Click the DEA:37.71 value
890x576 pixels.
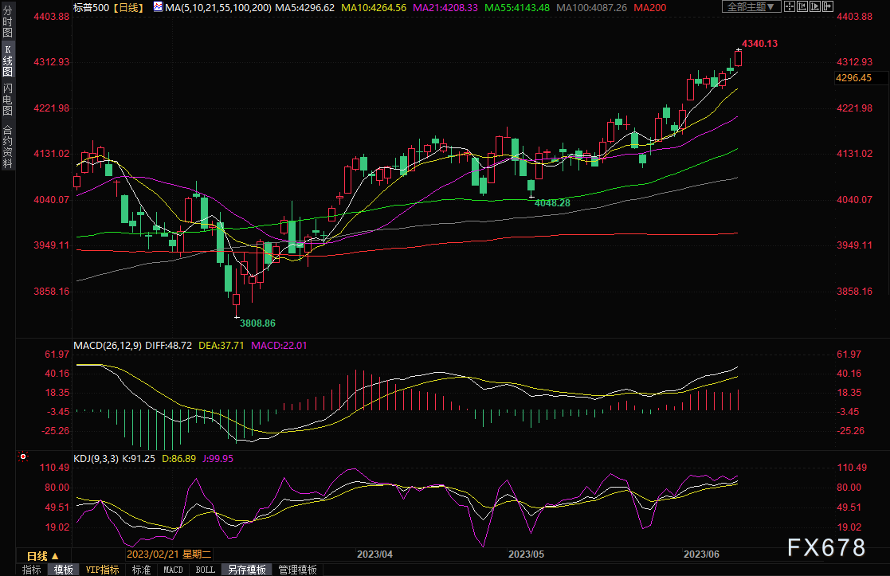point(222,346)
